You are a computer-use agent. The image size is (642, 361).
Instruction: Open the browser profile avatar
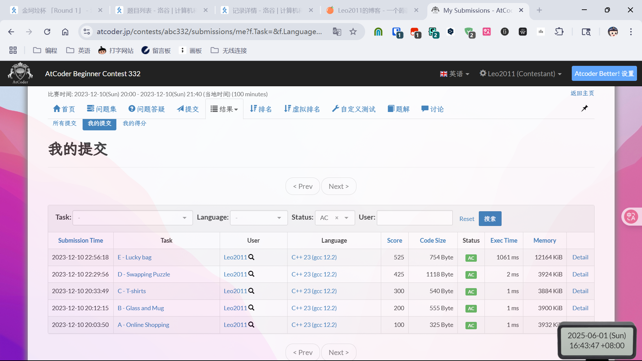click(613, 32)
